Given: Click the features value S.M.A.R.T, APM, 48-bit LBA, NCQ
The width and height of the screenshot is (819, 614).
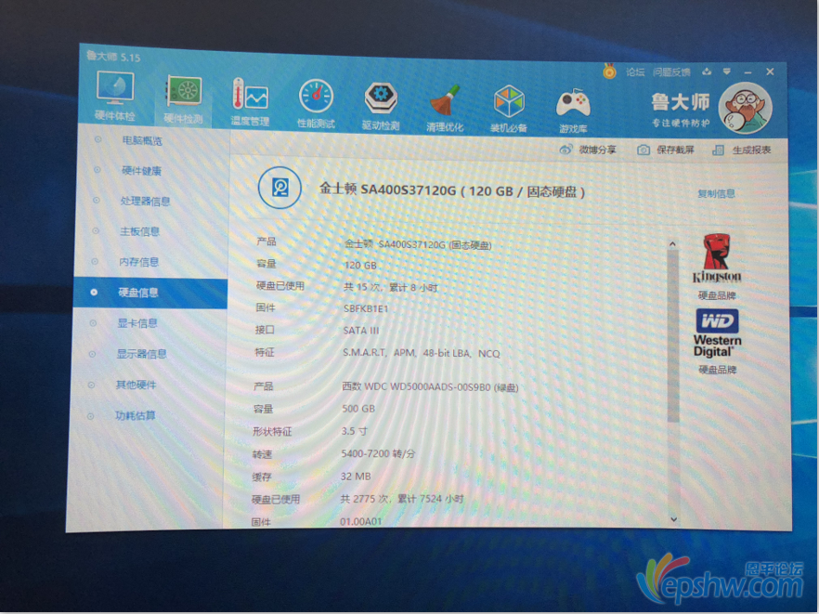Looking at the screenshot, I should [x=421, y=353].
